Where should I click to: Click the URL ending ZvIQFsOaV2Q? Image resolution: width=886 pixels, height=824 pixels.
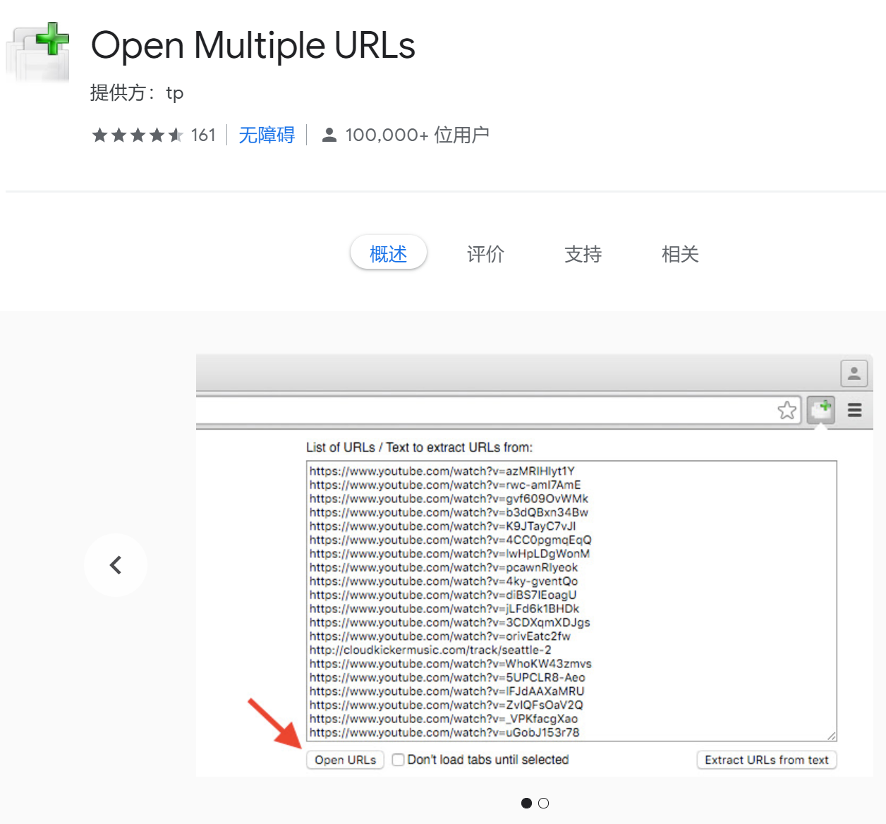click(447, 705)
